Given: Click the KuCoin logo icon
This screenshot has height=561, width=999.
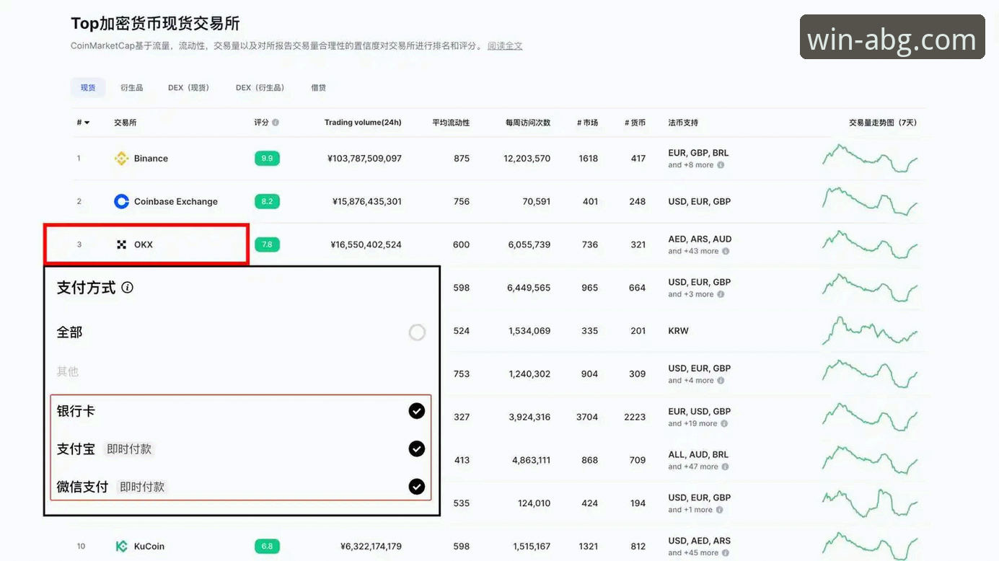Looking at the screenshot, I should pyautogui.click(x=121, y=546).
